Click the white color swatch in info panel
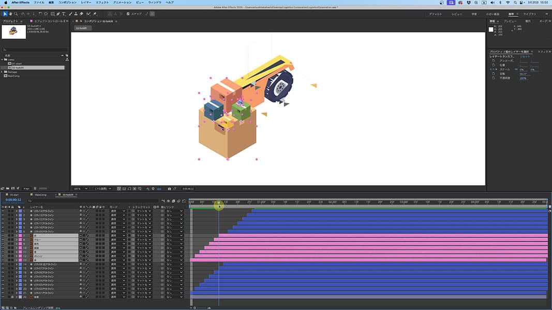 (491, 29)
